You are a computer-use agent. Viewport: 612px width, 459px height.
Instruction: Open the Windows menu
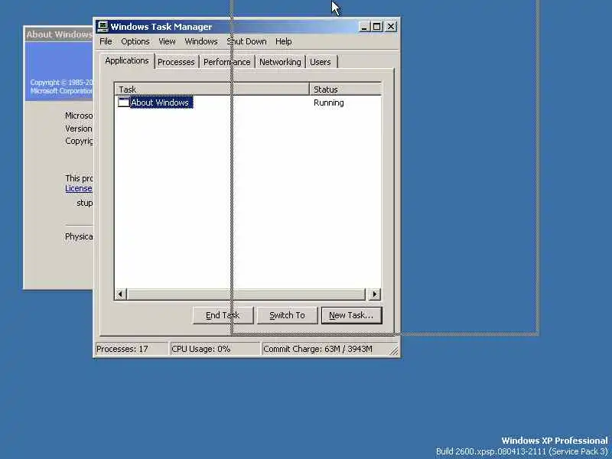201,41
